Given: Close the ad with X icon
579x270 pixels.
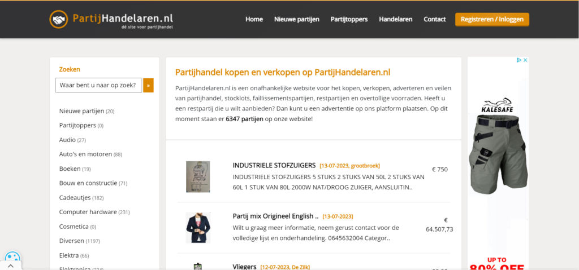Looking at the screenshot, I should (525, 60).
